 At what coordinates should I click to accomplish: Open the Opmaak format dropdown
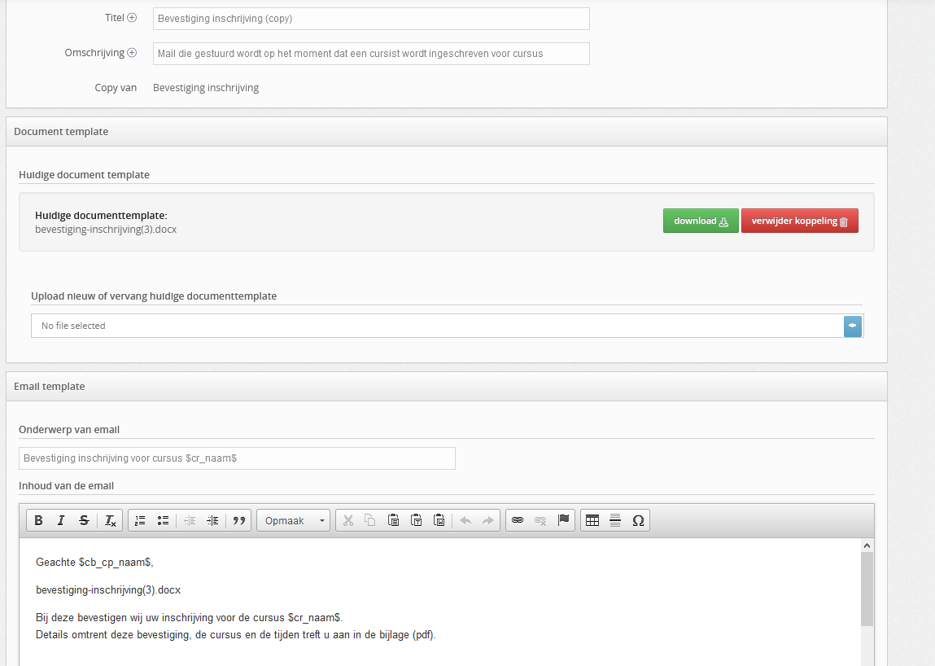(x=294, y=520)
